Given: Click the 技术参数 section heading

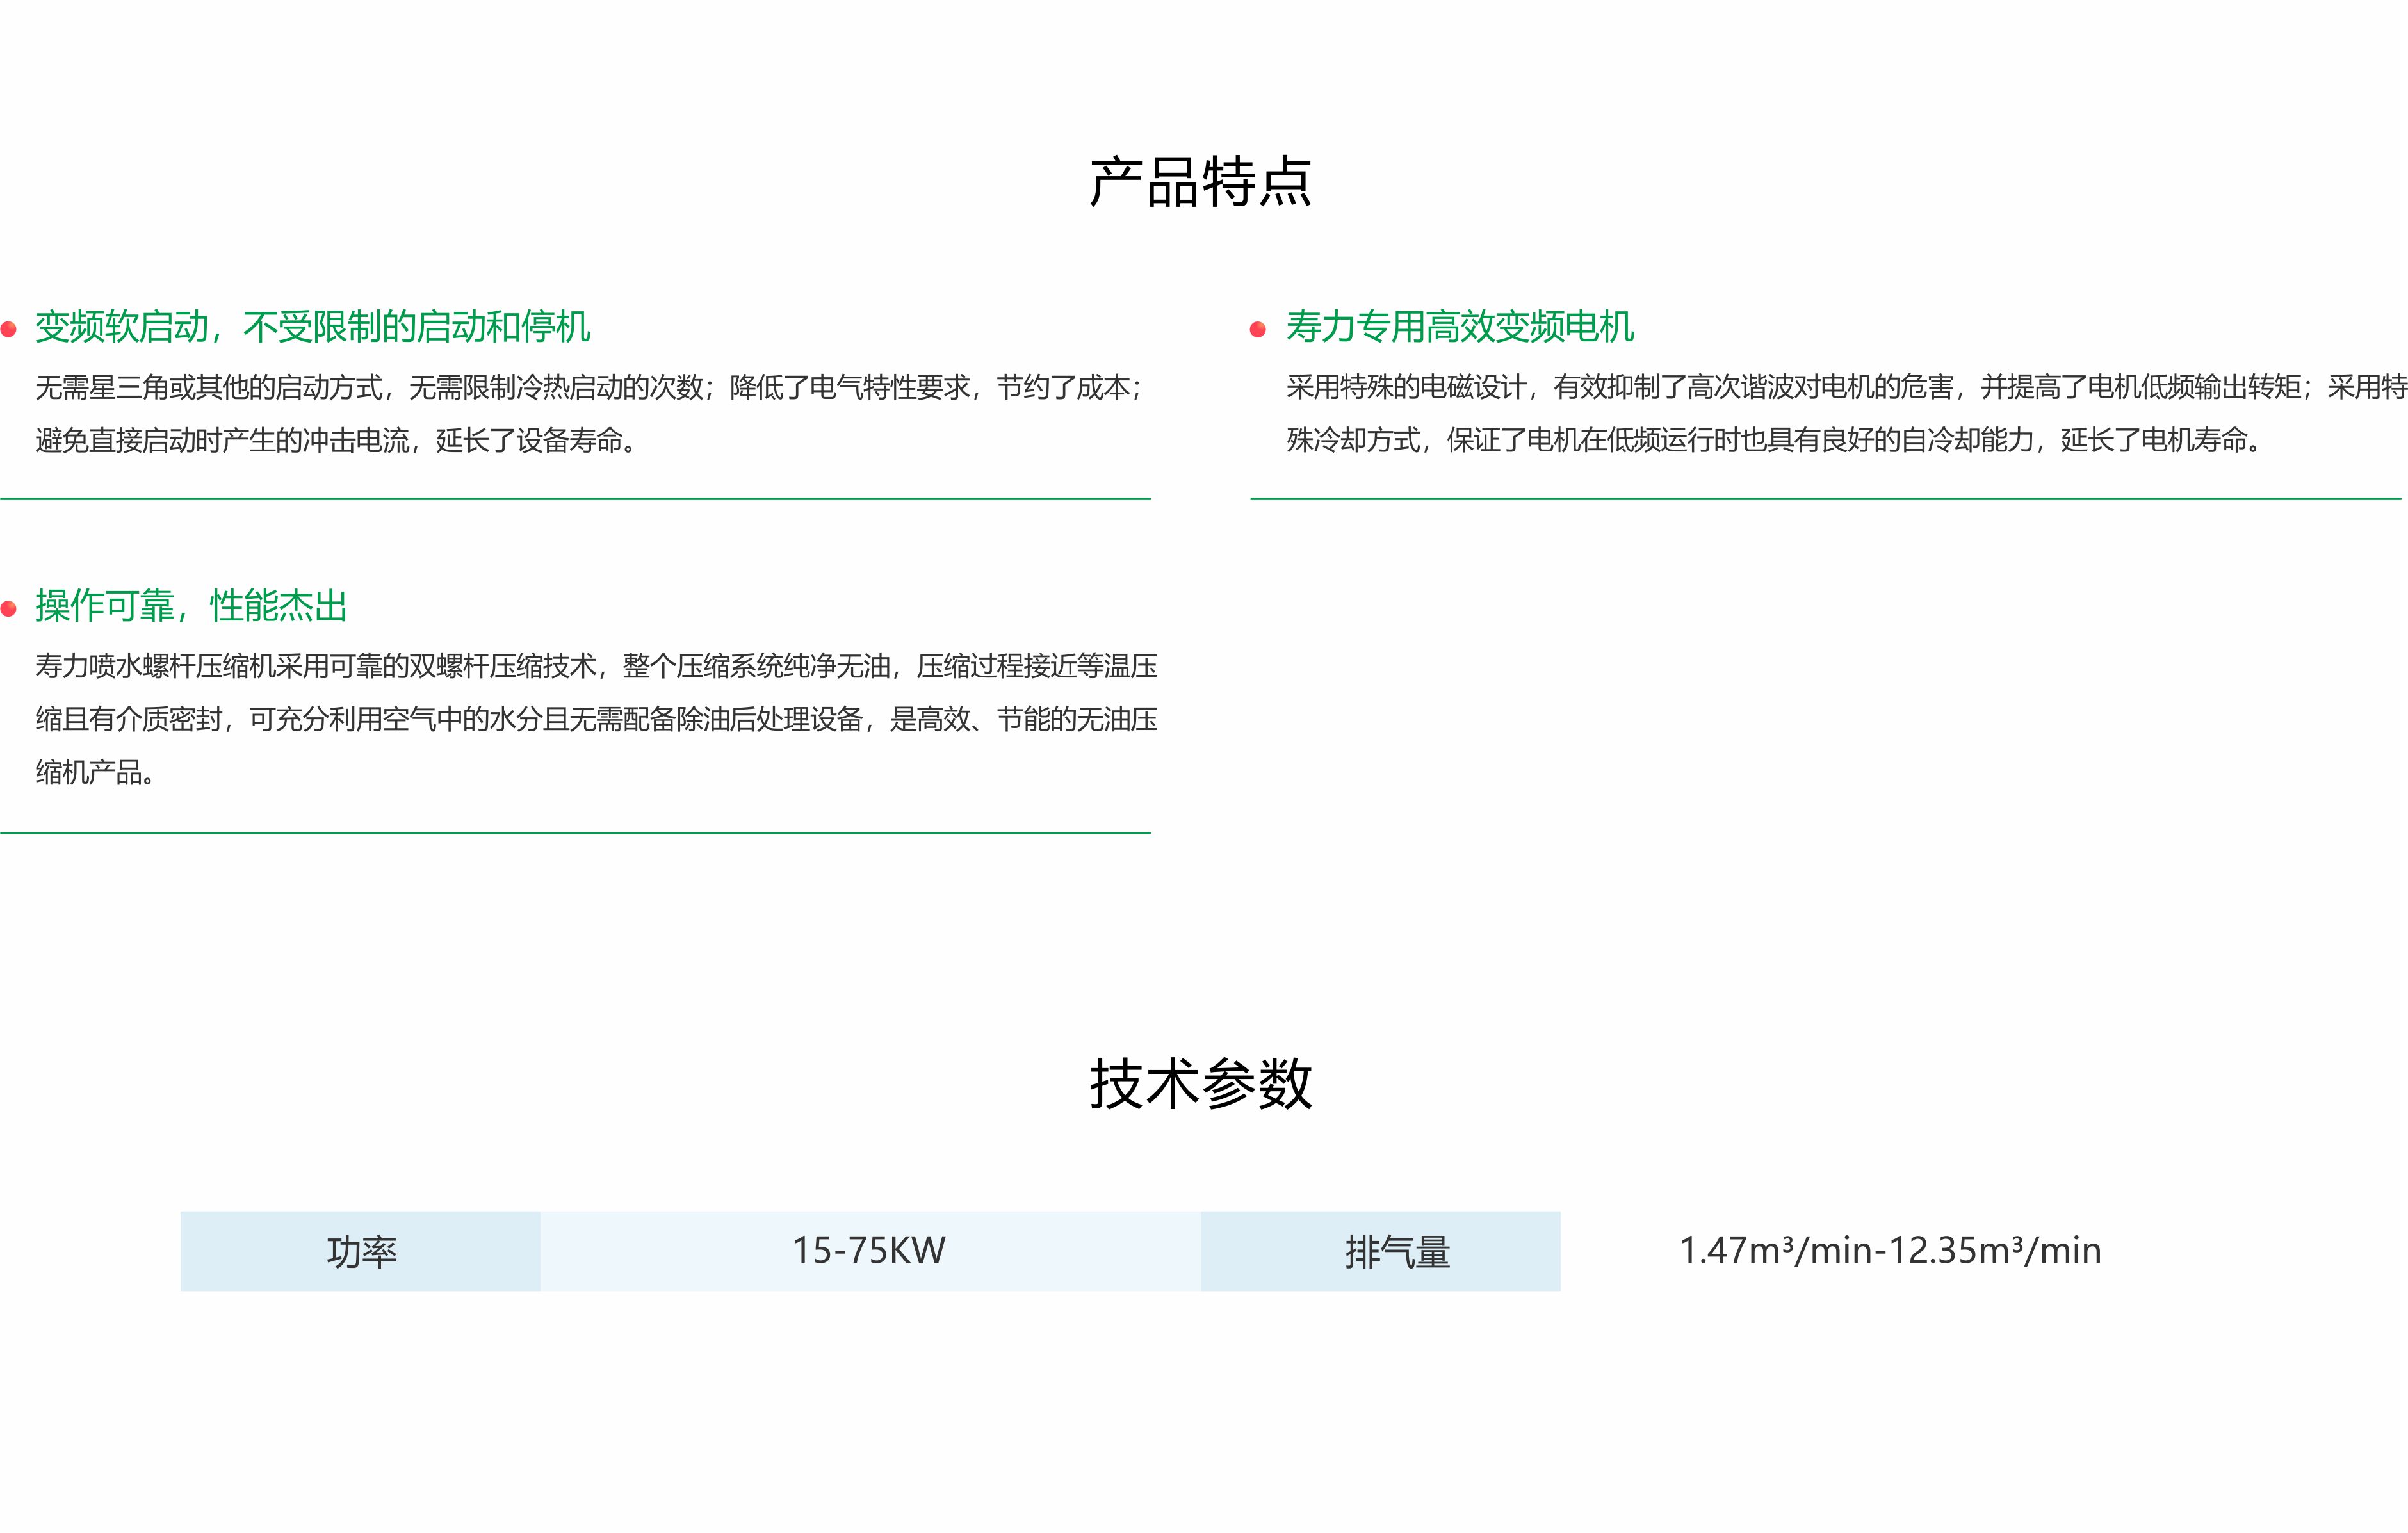Looking at the screenshot, I should pos(1200,1084).
